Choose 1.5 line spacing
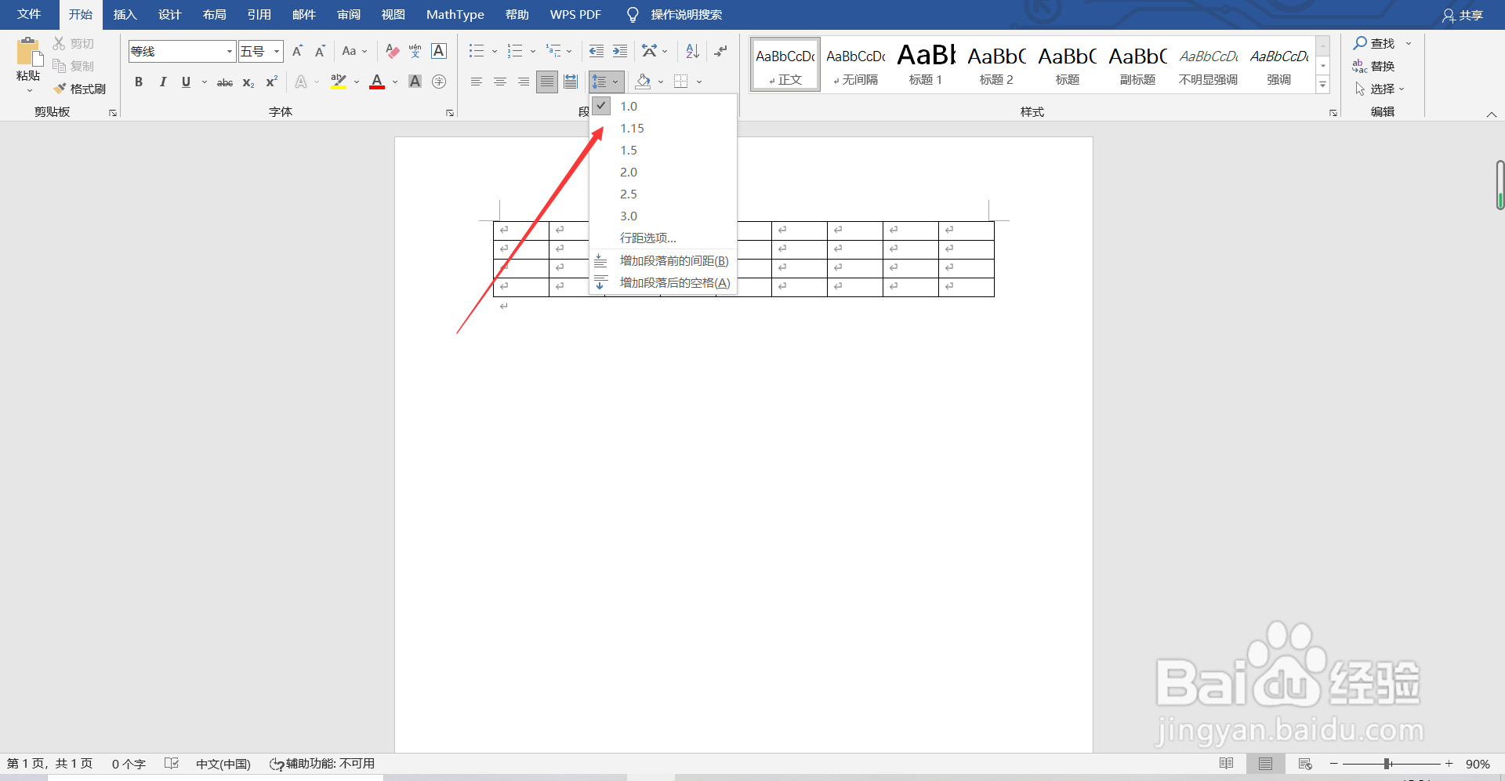This screenshot has width=1505, height=781. 663,150
